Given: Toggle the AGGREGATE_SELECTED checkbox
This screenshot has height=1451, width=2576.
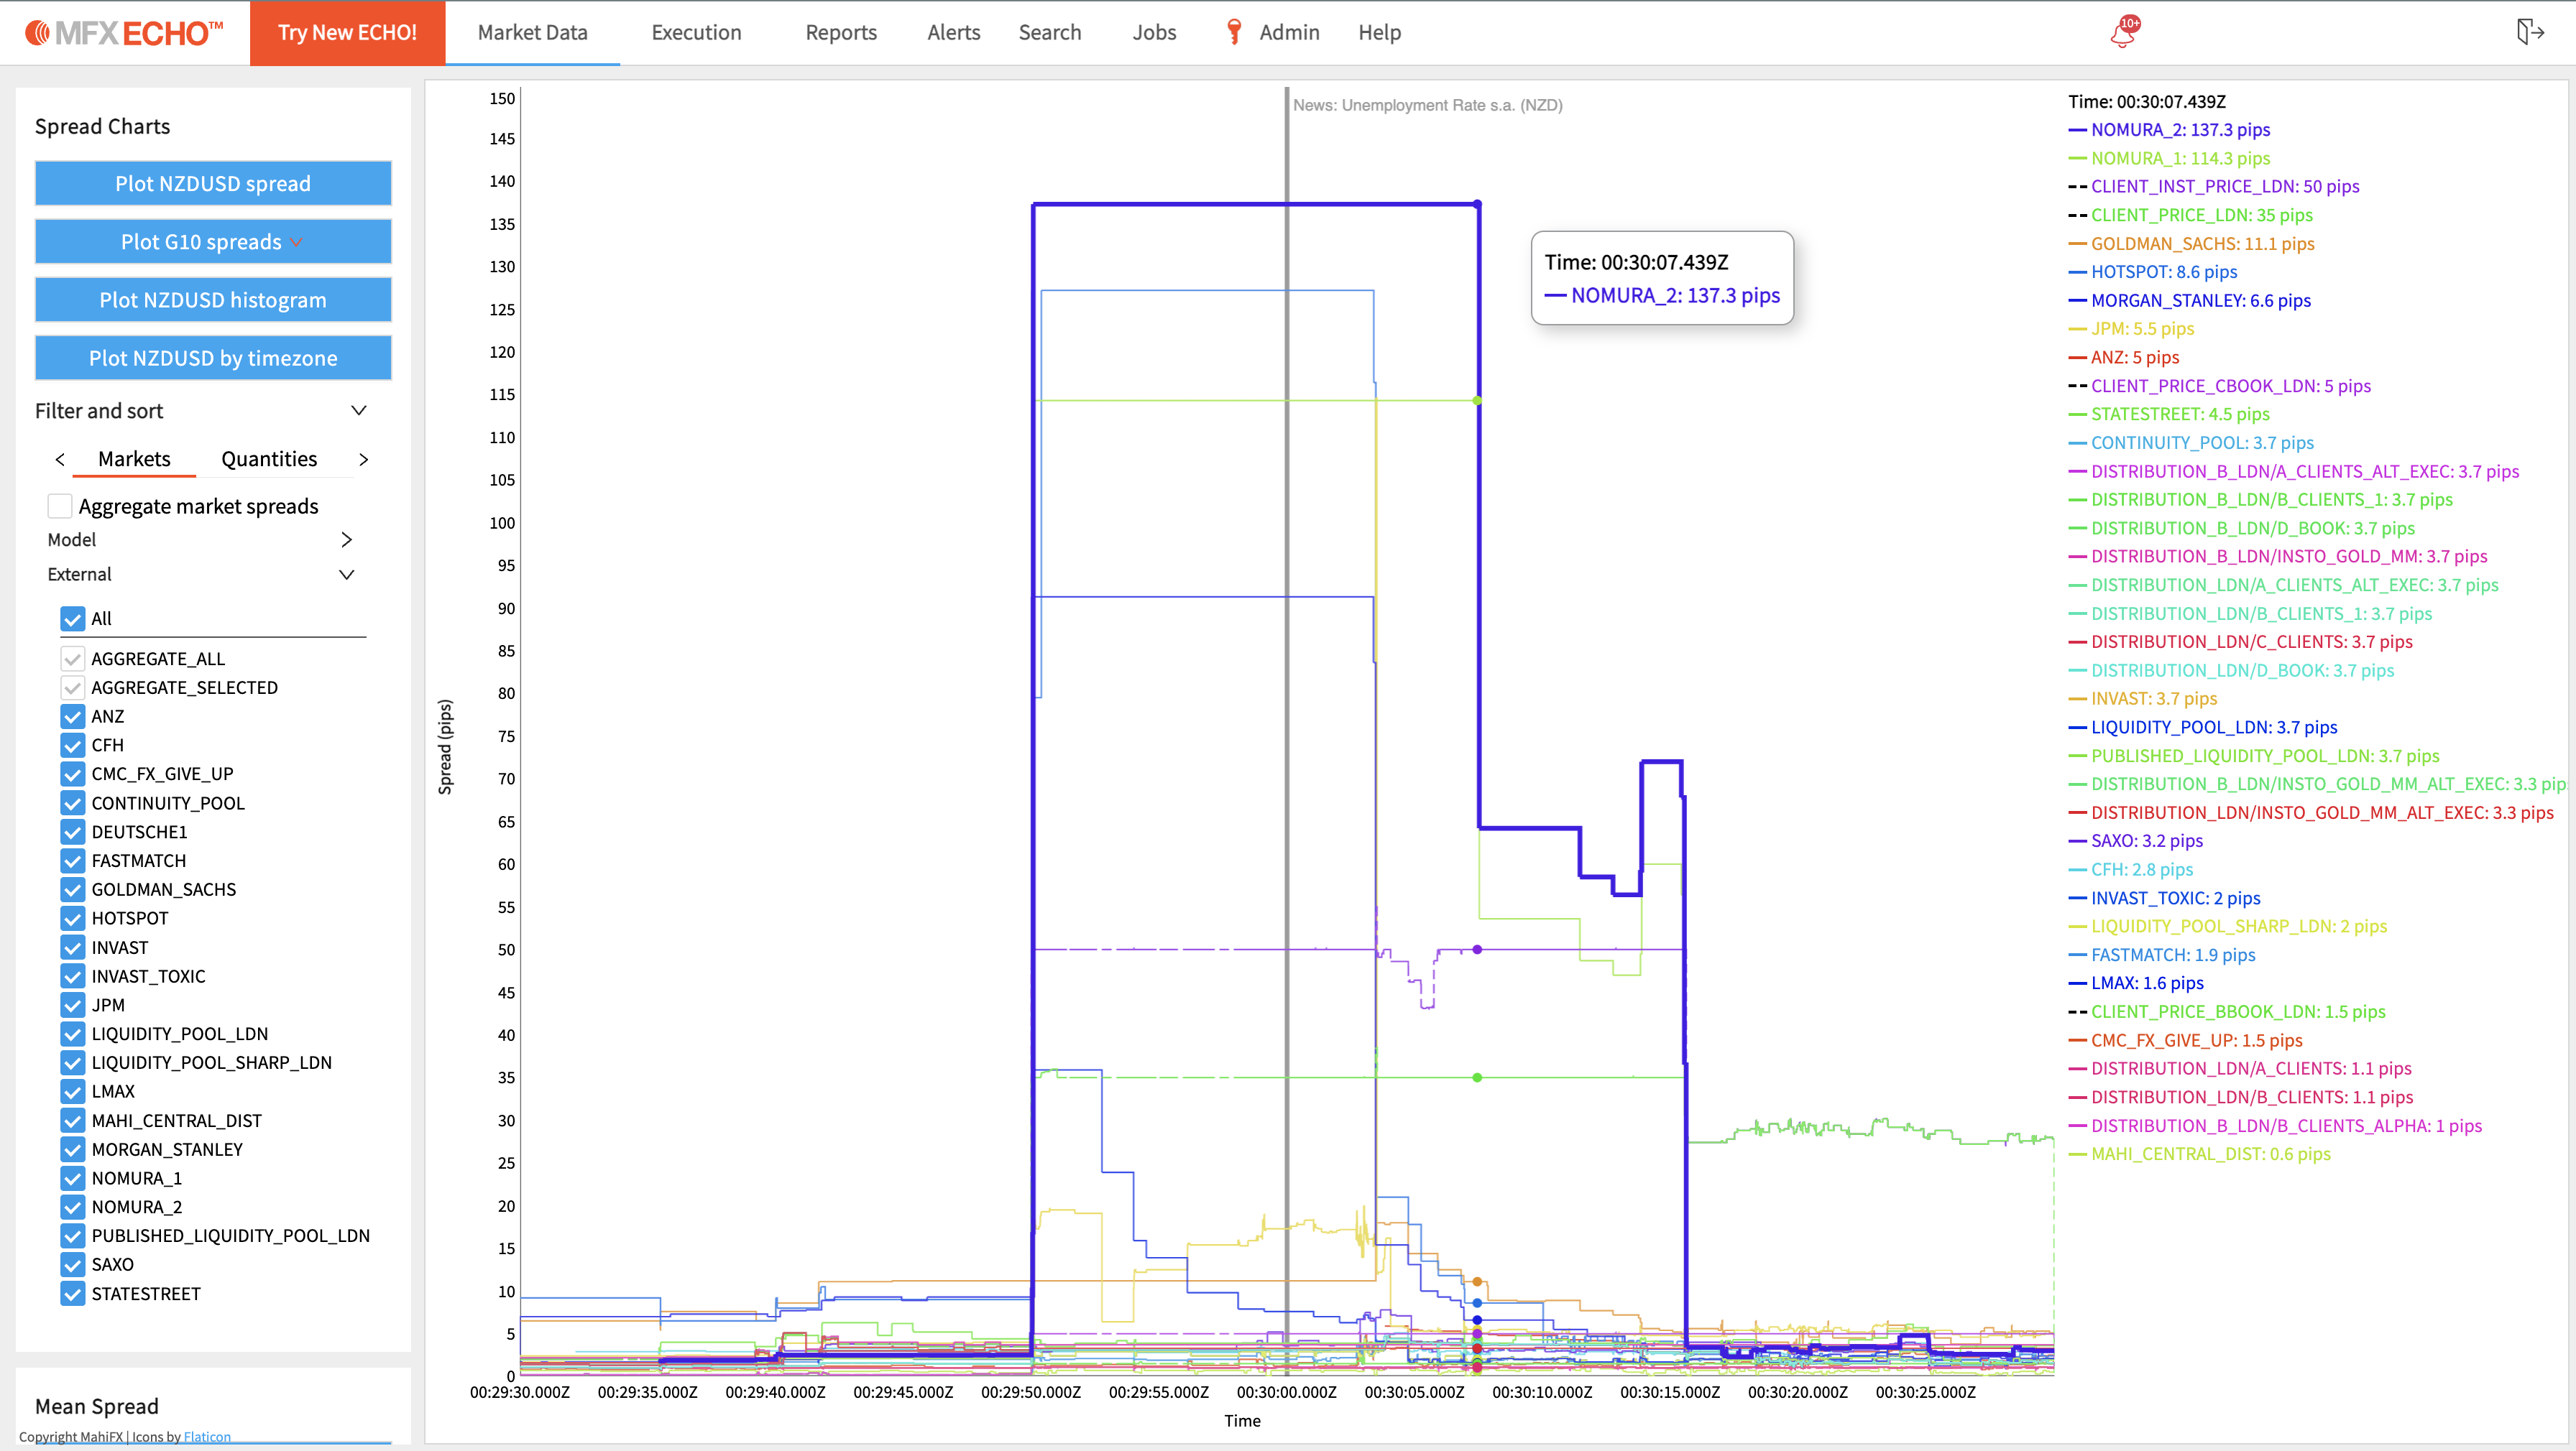Looking at the screenshot, I should click(x=72, y=687).
